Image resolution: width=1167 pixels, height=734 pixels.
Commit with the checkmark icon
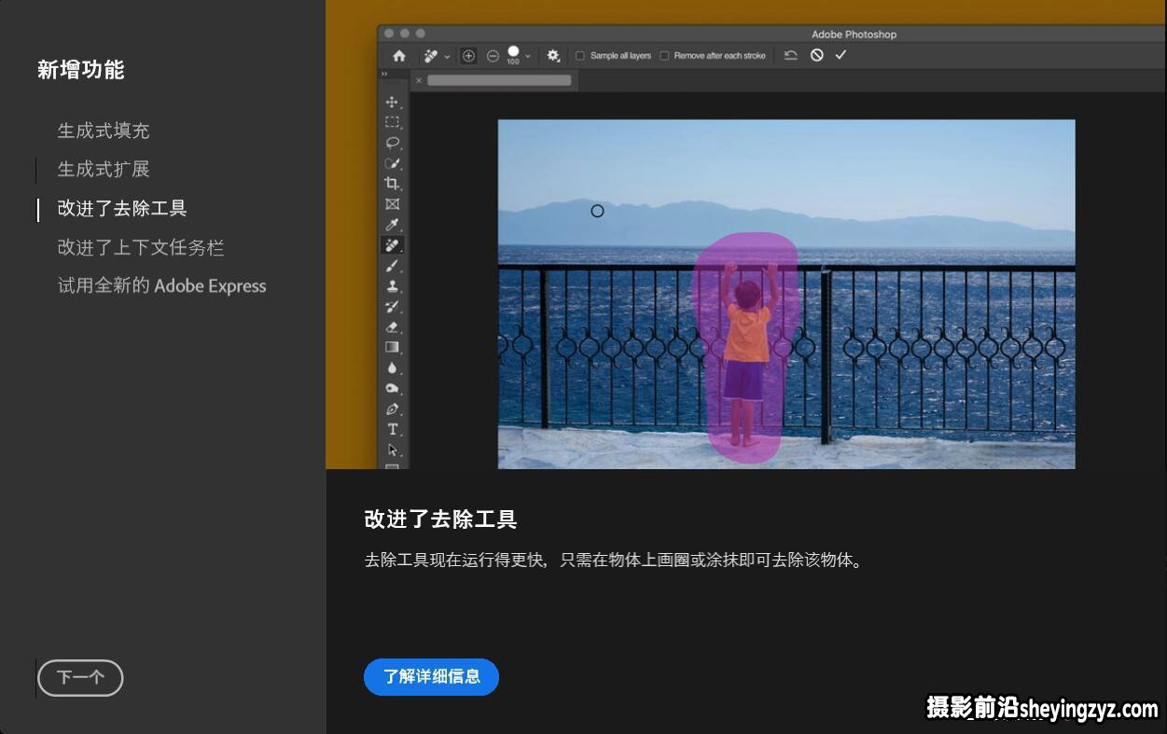pos(841,56)
